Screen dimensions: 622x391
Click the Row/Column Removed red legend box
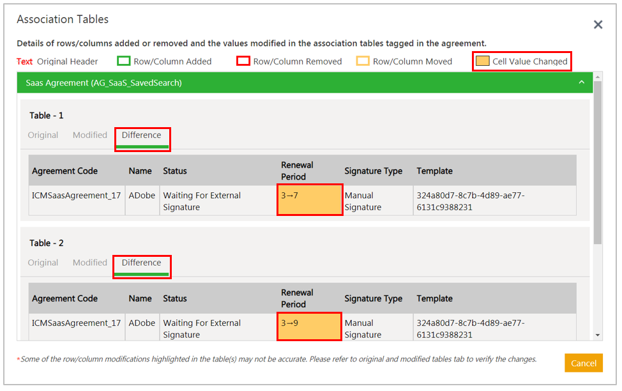pos(243,61)
